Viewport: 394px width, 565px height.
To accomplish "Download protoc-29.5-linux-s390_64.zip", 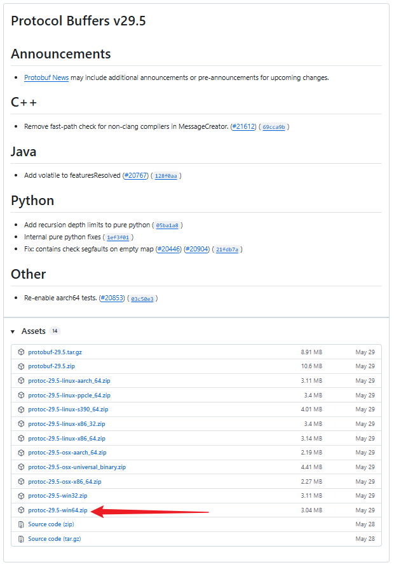I will (x=68, y=409).
